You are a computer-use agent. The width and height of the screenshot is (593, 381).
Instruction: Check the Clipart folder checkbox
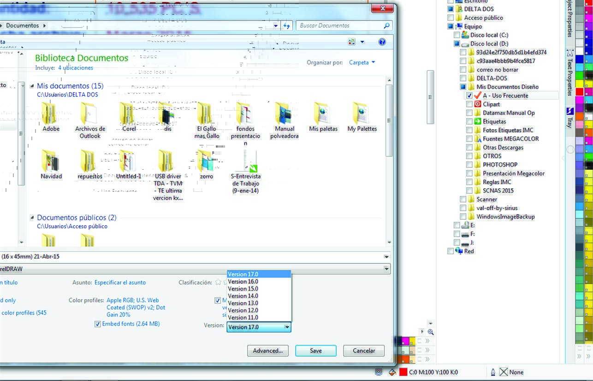coord(469,104)
